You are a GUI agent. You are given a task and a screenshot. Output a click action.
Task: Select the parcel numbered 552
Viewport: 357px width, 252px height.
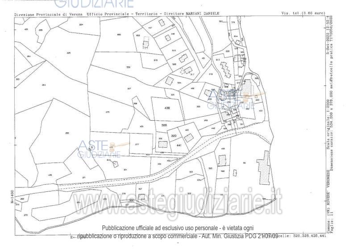tap(128, 67)
